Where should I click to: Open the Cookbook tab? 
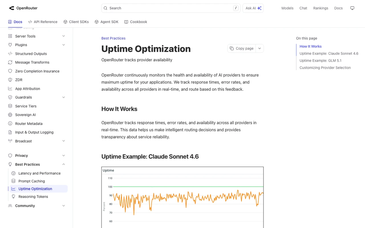click(136, 22)
